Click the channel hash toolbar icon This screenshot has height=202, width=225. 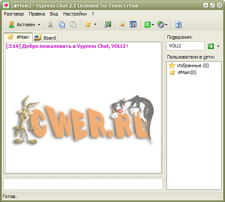(x=88, y=25)
